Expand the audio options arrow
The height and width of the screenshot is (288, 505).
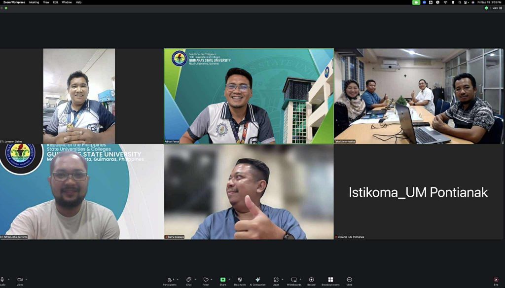coord(9,279)
